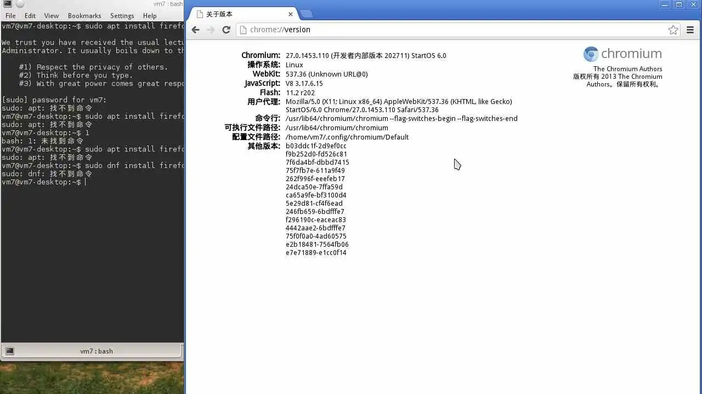Click the Flash version 11.2 r202
702x394 pixels.
[x=300, y=92]
